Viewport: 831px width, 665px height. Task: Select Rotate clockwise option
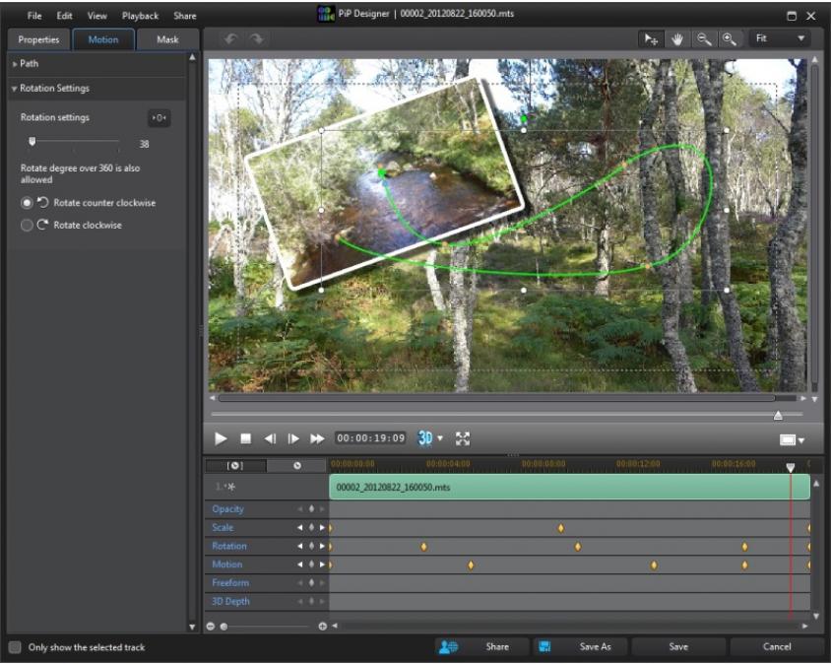click(27, 225)
